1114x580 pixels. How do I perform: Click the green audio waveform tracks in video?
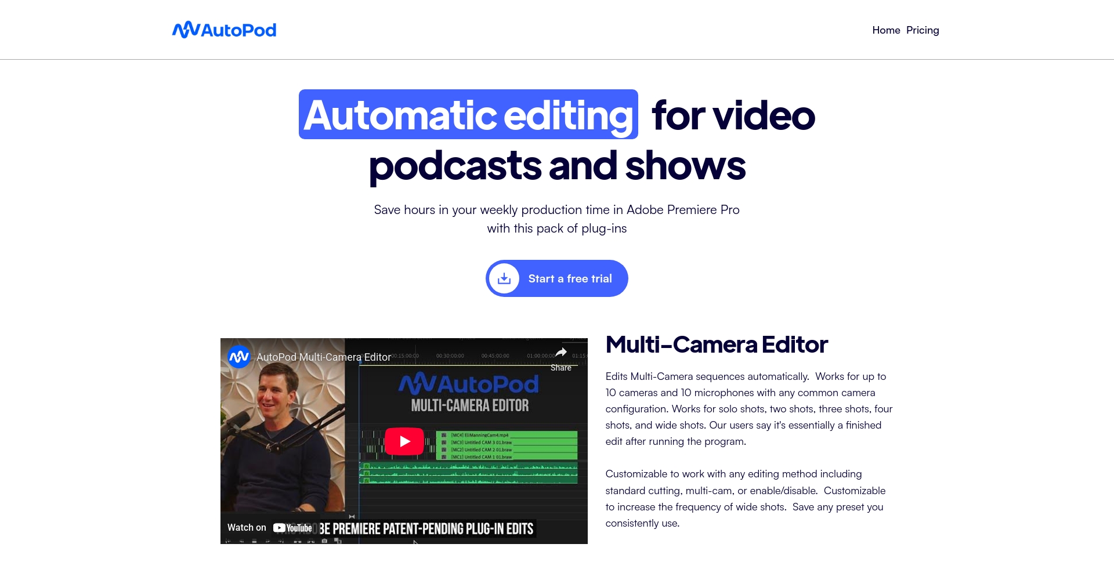click(x=470, y=473)
